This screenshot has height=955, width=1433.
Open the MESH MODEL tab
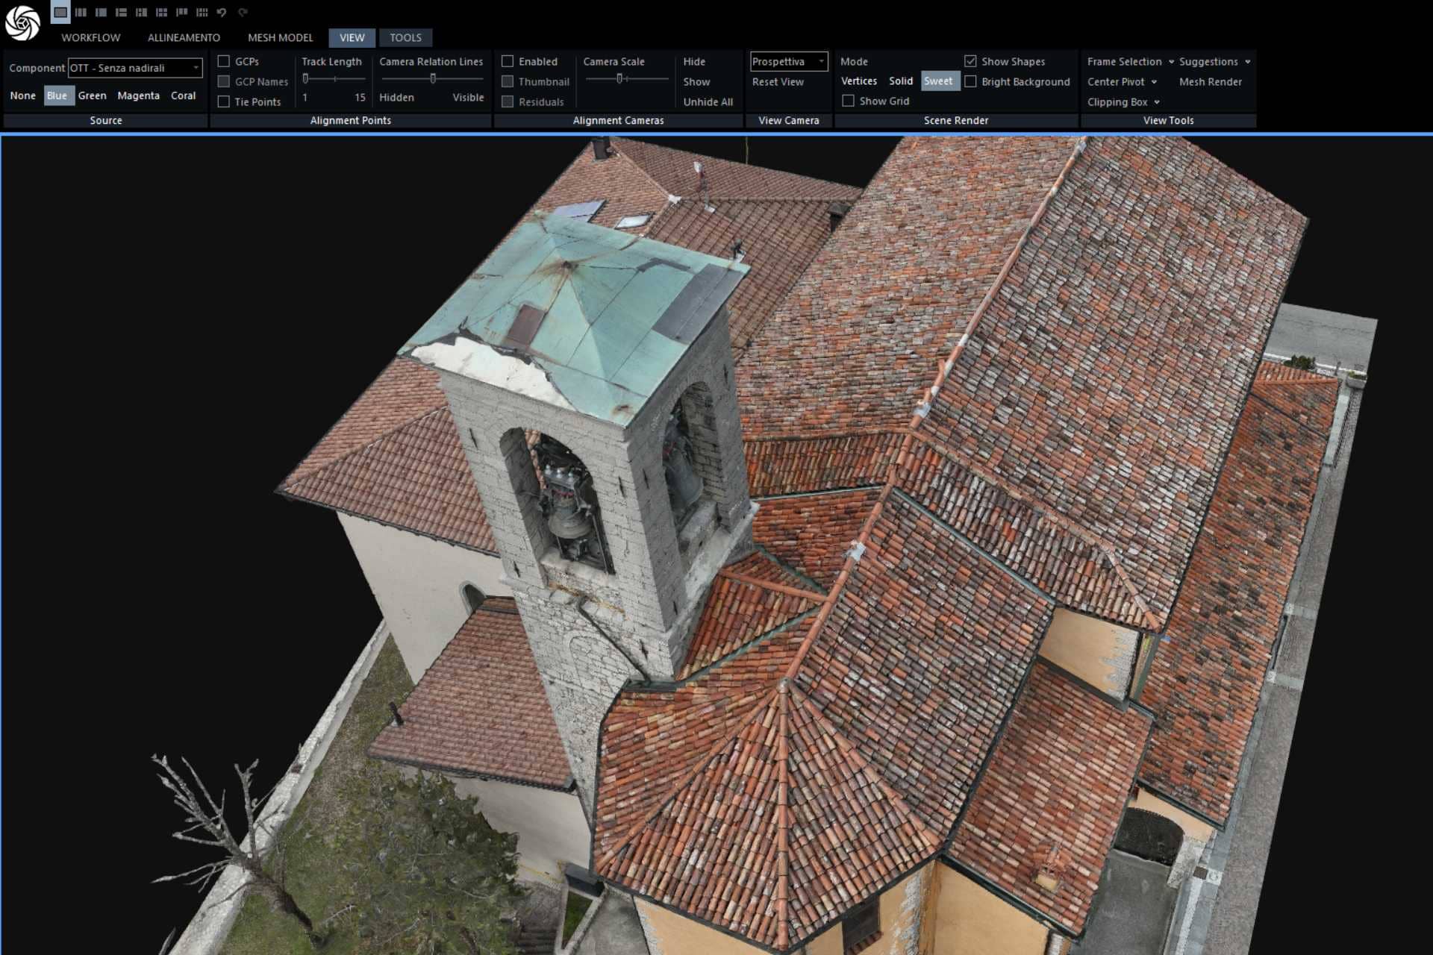[280, 37]
